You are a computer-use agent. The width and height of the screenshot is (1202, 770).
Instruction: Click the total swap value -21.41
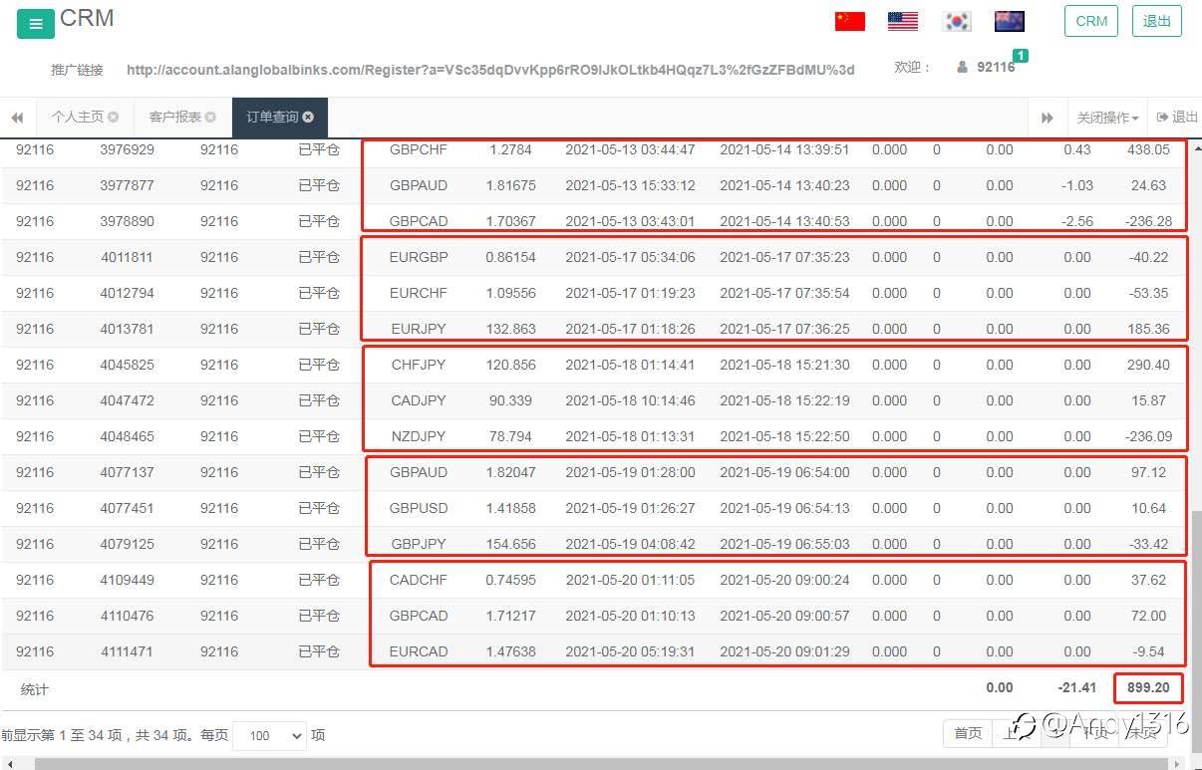(x=1076, y=688)
